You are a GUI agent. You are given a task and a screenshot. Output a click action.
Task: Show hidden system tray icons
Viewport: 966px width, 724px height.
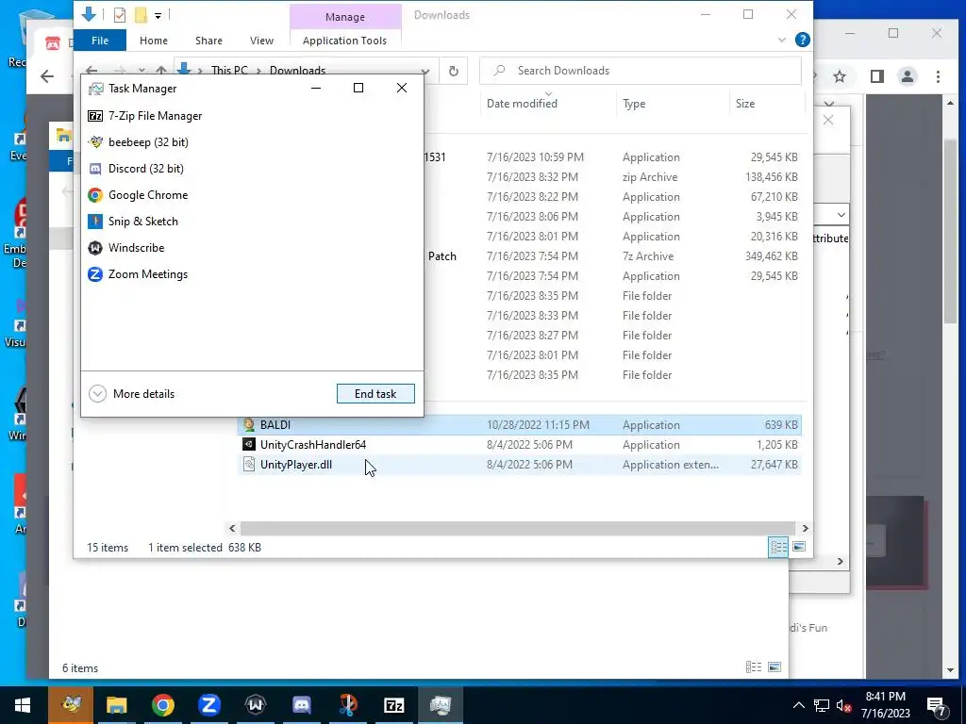point(798,705)
